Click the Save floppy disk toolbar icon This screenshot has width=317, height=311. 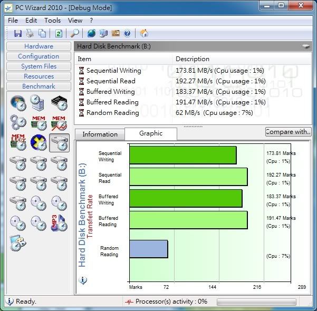[x=18, y=33]
